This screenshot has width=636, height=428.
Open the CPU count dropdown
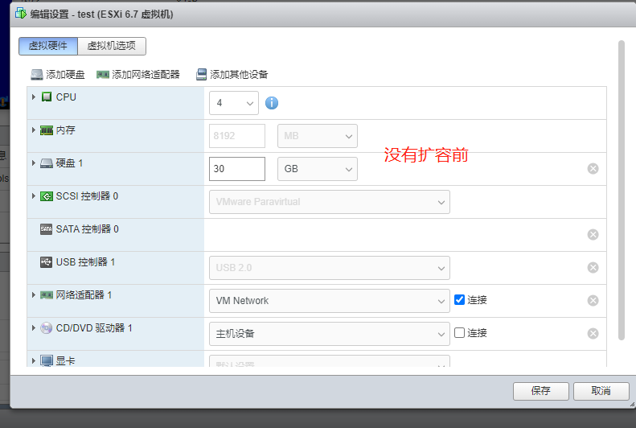(234, 103)
